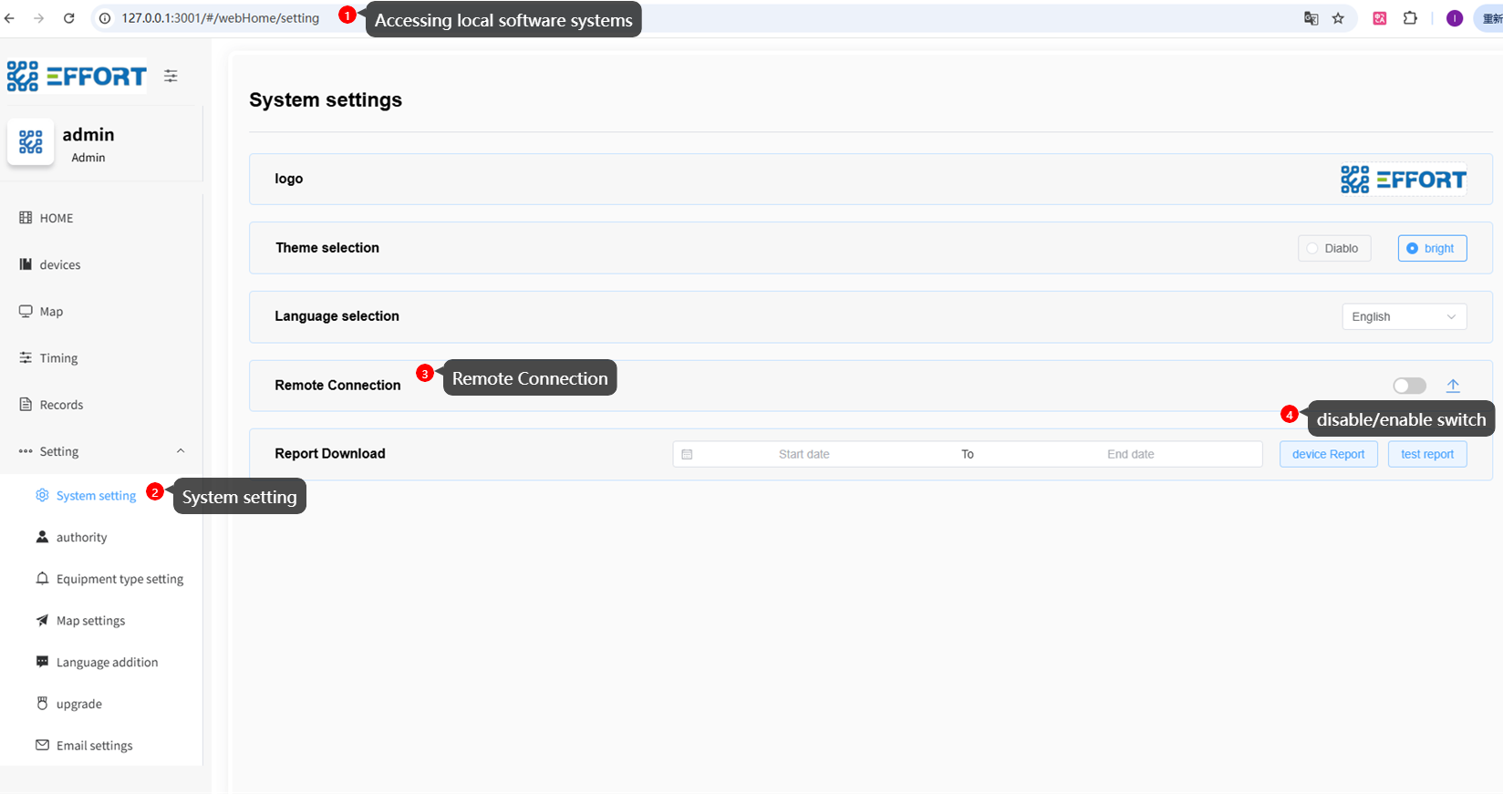Click the calendar icon in date range field
This screenshot has height=794, width=1503.
687,454
